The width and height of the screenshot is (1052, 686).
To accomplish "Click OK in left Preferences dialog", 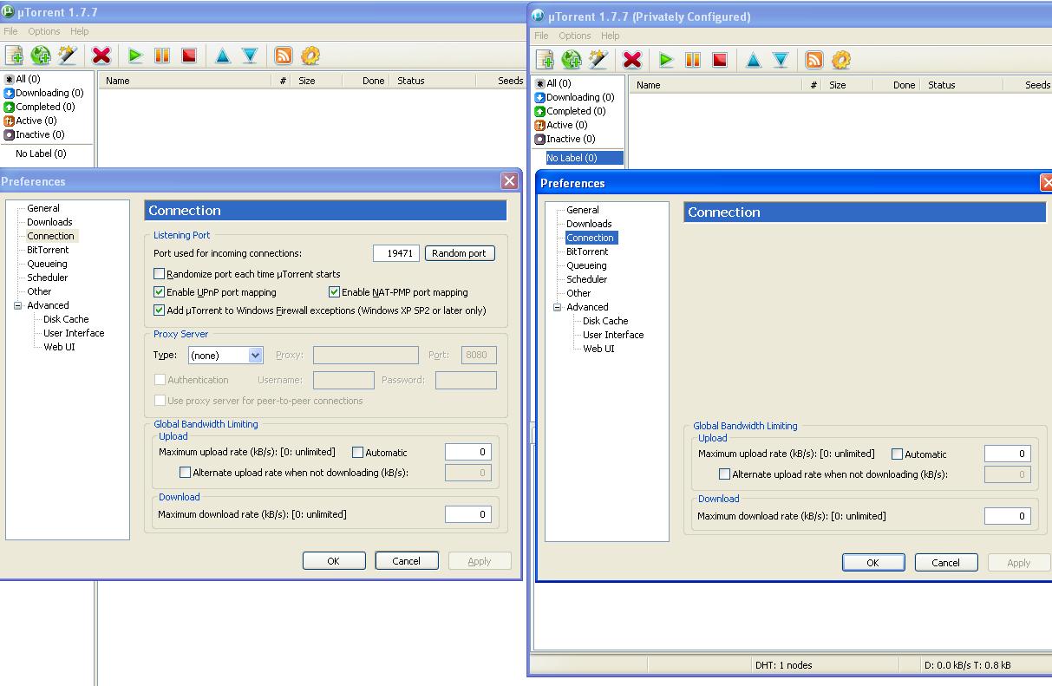I will click(x=333, y=561).
